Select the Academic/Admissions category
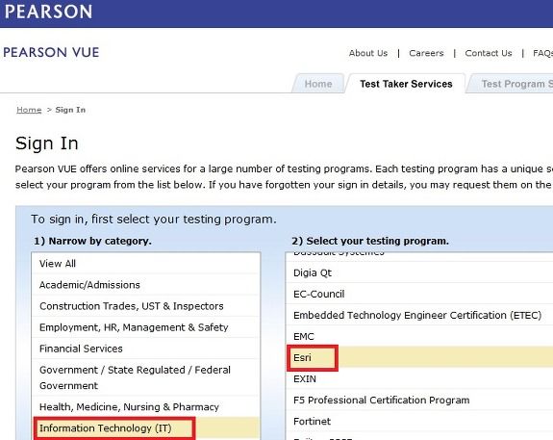Image resolution: width=553 pixels, height=440 pixels. 146,285
